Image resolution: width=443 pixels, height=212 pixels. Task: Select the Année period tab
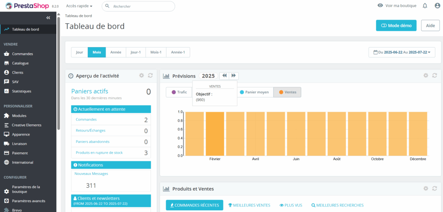click(116, 52)
